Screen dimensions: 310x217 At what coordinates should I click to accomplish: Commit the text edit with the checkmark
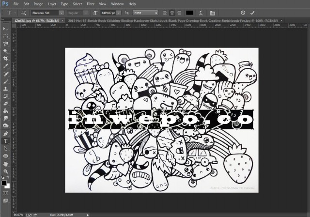click(x=252, y=13)
